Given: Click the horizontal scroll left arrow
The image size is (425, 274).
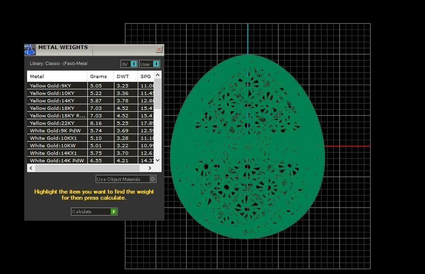Looking at the screenshot, I should [x=31, y=168].
